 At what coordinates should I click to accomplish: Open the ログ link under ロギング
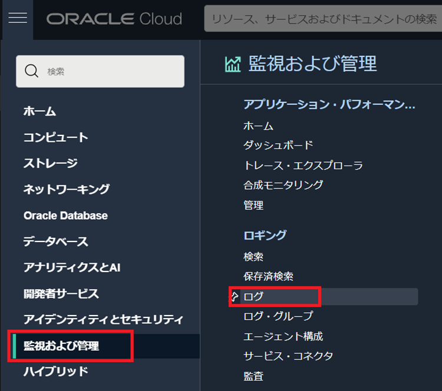tap(254, 296)
